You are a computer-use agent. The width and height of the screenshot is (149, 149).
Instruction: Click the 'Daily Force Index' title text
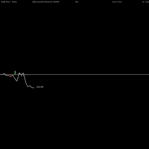click(9, 2)
